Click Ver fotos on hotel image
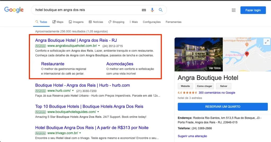Image resolution: width=271 pixels, height=142 pixels. click(215, 68)
